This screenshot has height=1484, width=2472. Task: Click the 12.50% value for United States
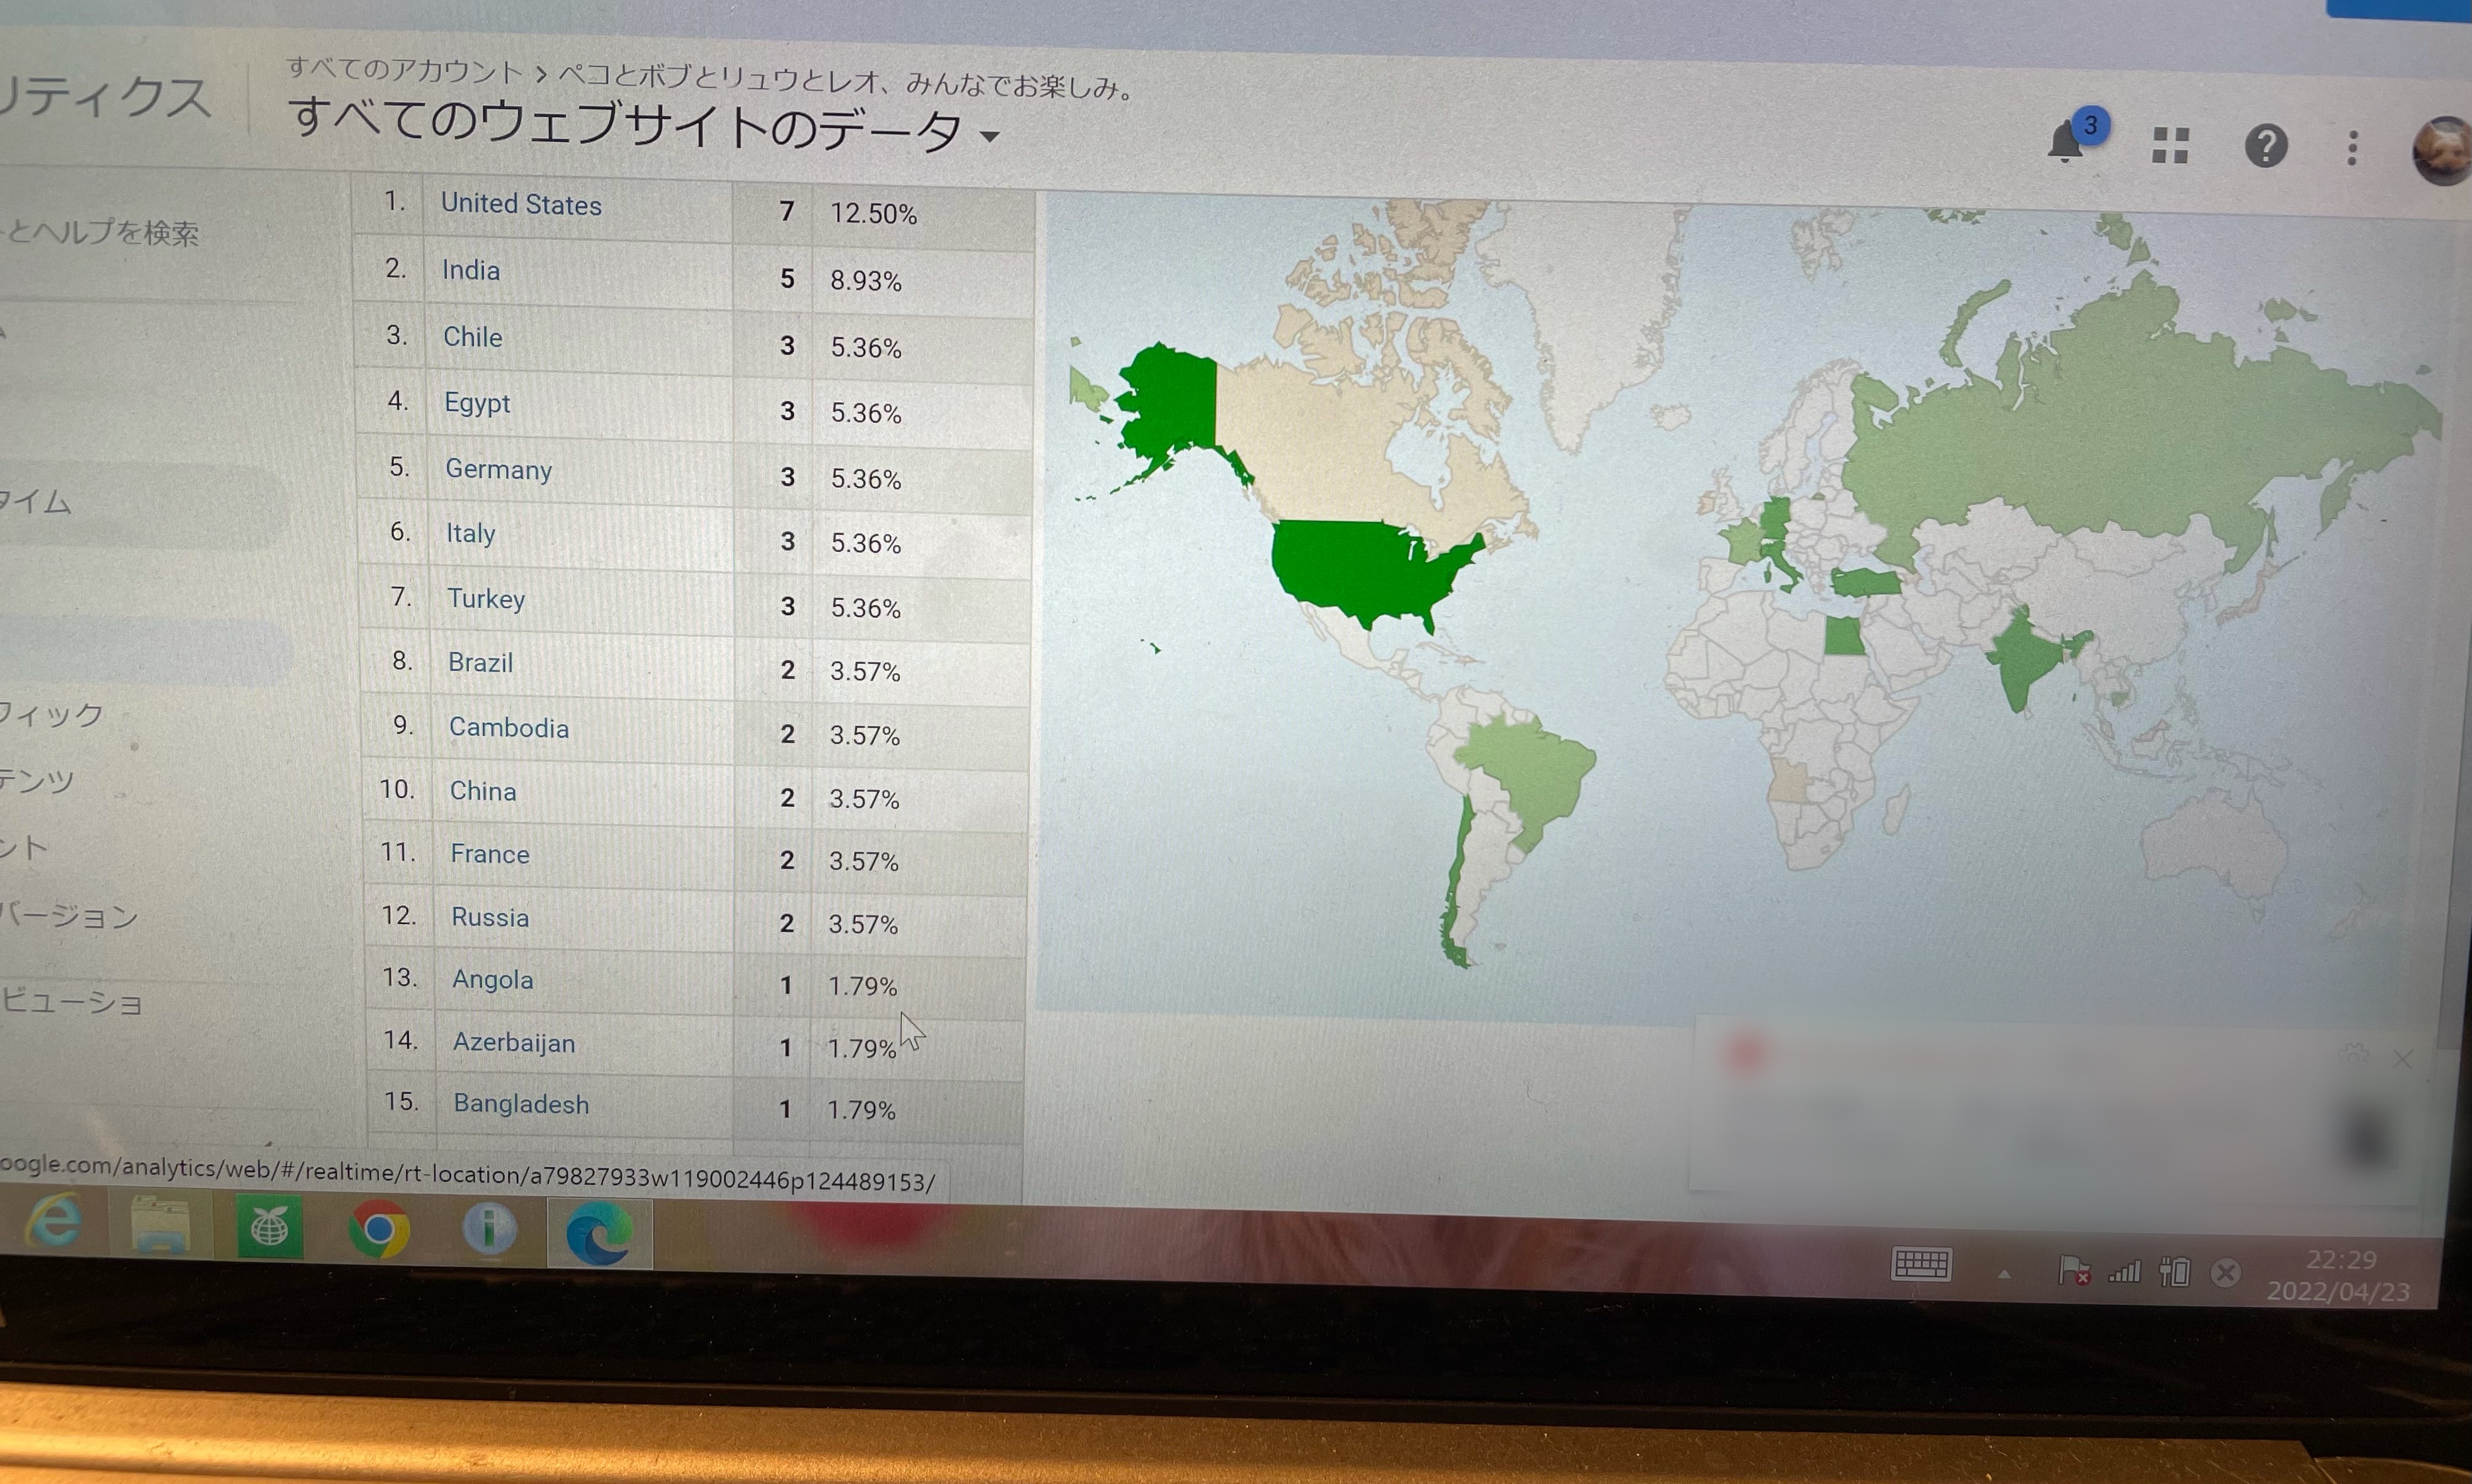tap(873, 214)
